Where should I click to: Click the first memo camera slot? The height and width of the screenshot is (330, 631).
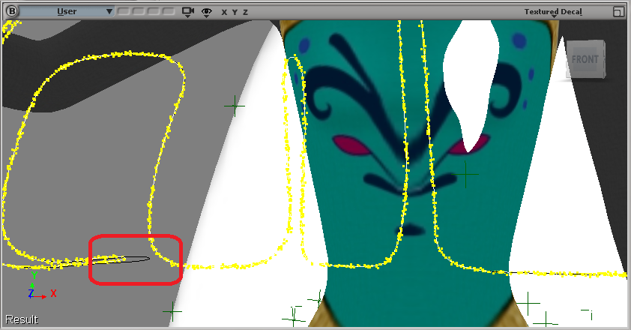tap(124, 11)
